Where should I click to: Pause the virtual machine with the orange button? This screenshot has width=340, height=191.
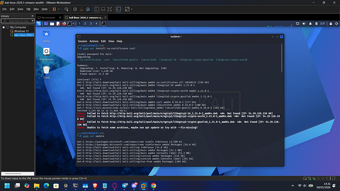54,9
